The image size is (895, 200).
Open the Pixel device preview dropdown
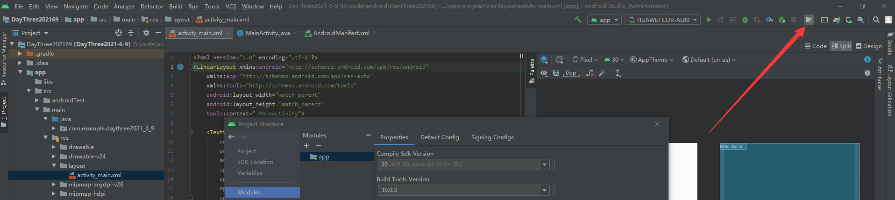pyautogui.click(x=585, y=59)
